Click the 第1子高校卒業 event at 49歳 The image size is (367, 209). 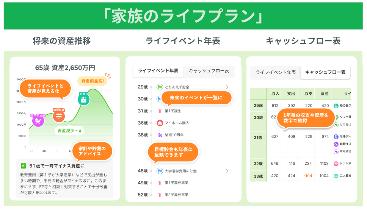[177, 183]
